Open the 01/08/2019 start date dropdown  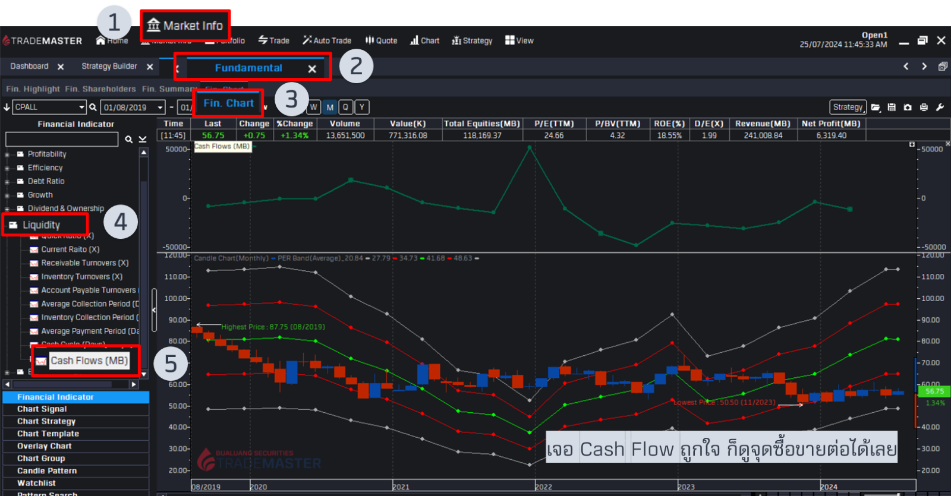160,108
